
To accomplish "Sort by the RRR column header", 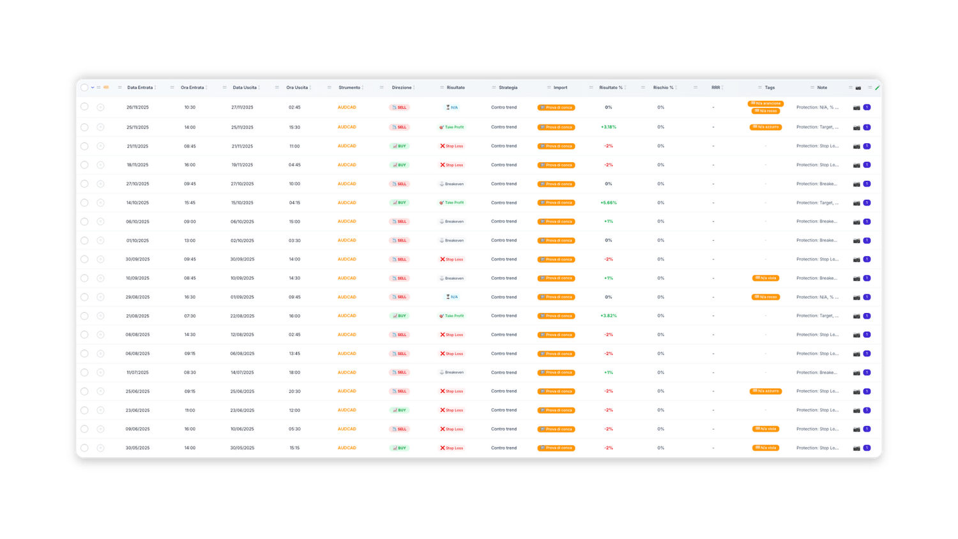I will 717,87.
